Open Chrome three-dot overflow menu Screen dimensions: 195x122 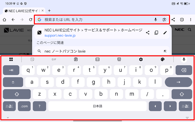tap(190, 20)
